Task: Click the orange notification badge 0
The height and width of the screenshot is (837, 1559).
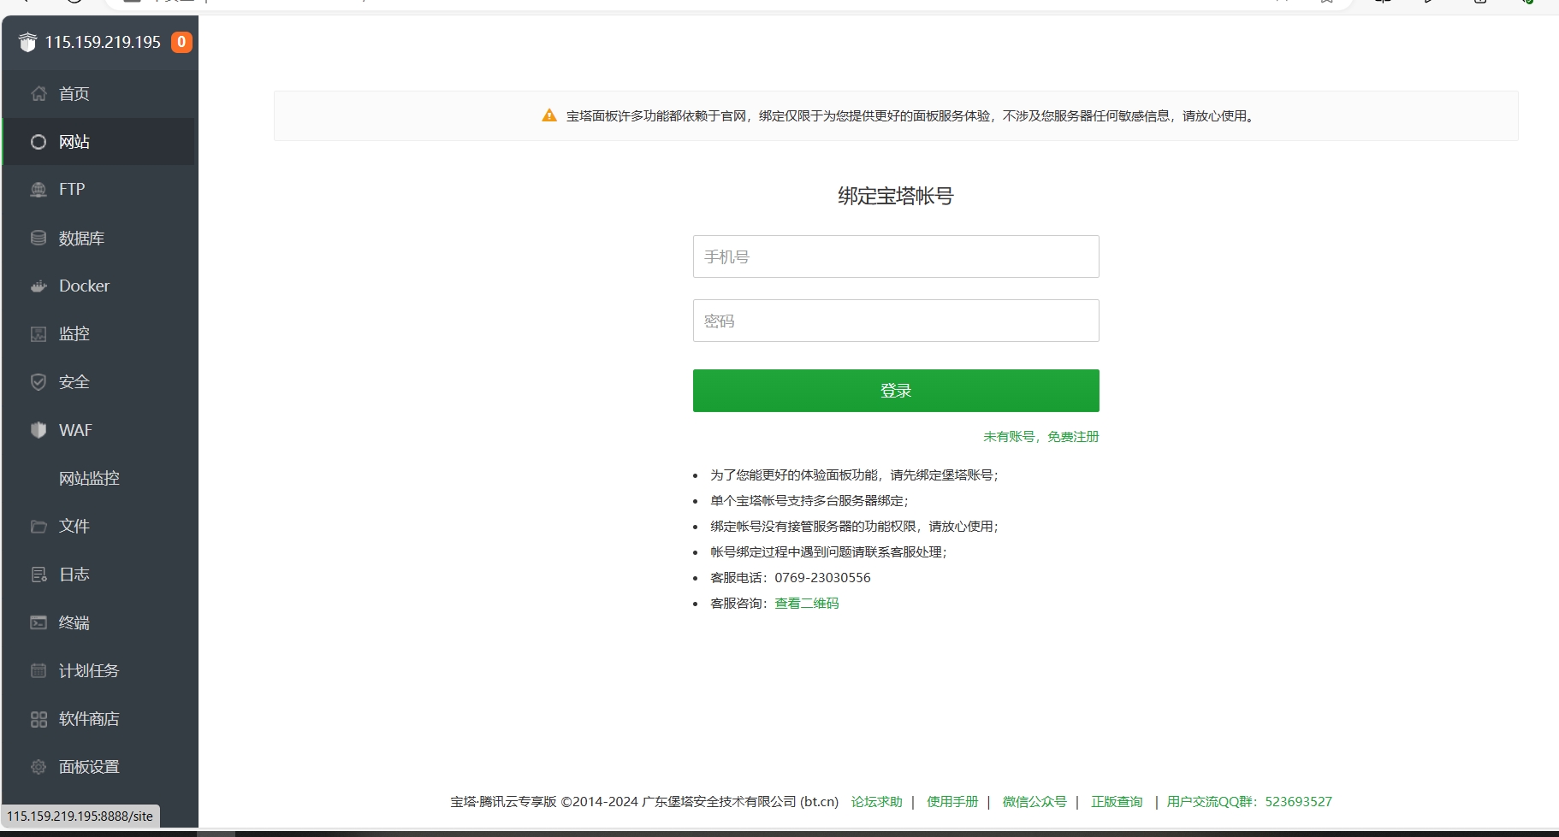Action: click(x=181, y=42)
